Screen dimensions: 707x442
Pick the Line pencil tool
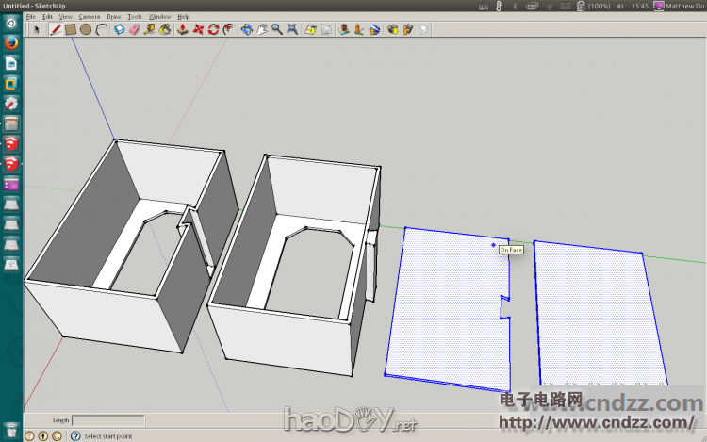click(x=56, y=29)
